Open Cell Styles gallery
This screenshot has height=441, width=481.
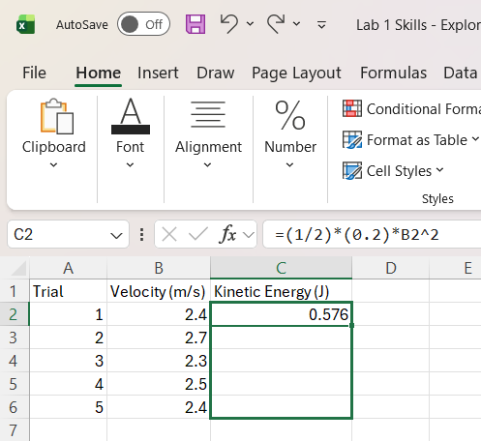coord(393,171)
